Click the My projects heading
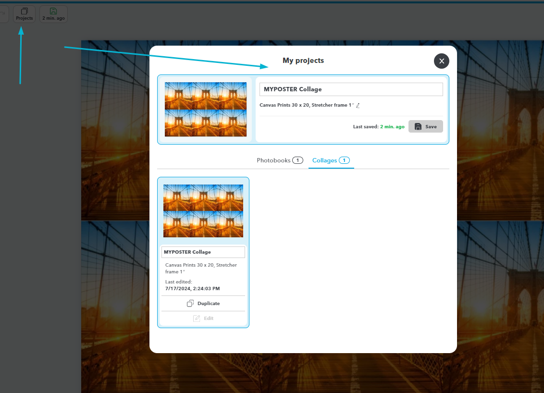Screen dimensions: 544x393 [303, 61]
